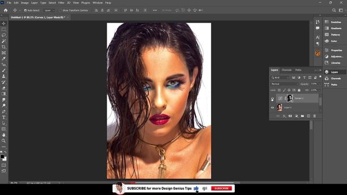Select the Rectangle shape tool
The width and height of the screenshot is (347, 195).
[x=4, y=129]
